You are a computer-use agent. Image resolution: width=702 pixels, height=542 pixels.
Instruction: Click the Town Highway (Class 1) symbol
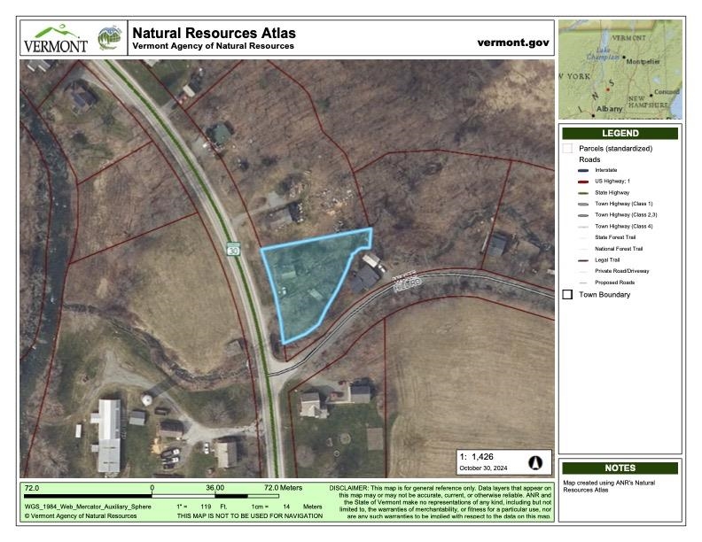(x=581, y=204)
